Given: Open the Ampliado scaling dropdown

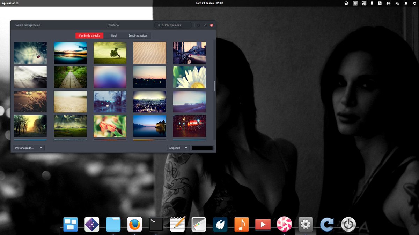Looking at the screenshot, I should tap(178, 148).
